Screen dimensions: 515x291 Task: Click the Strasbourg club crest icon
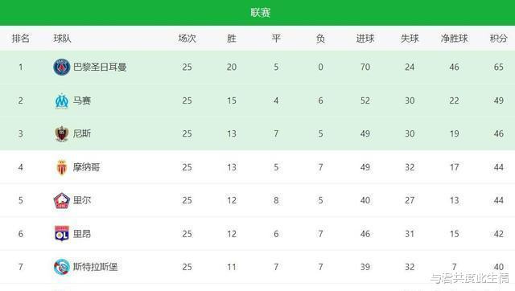click(62, 267)
